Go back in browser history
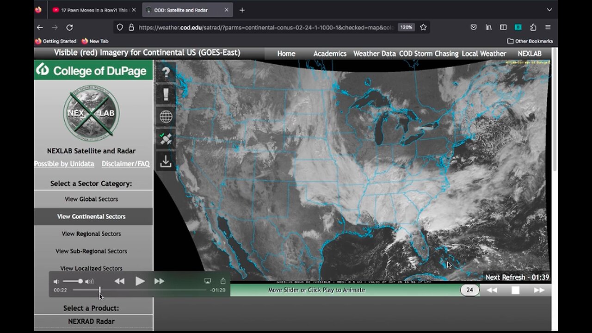 tap(40, 27)
